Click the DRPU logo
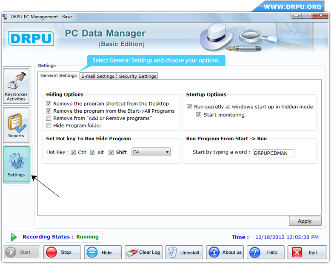 (31, 38)
